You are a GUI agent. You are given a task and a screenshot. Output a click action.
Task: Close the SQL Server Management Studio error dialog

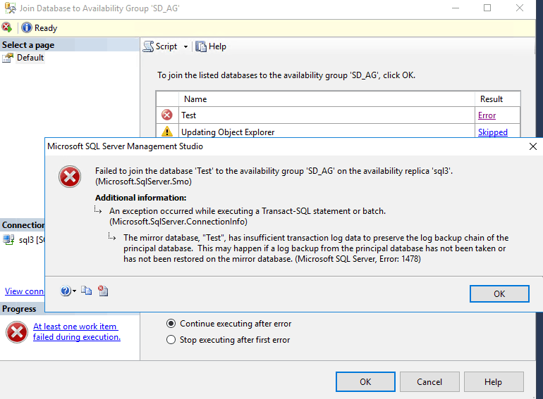coord(533,146)
